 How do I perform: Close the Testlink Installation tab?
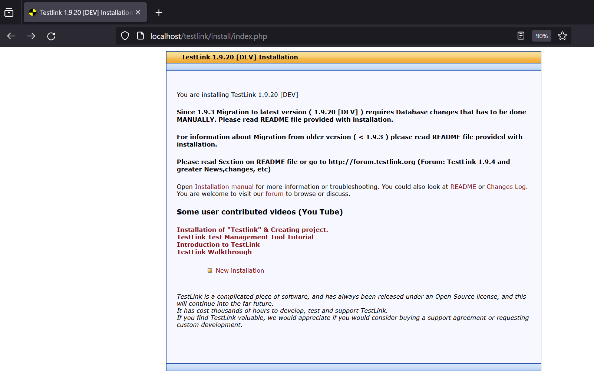tap(138, 12)
